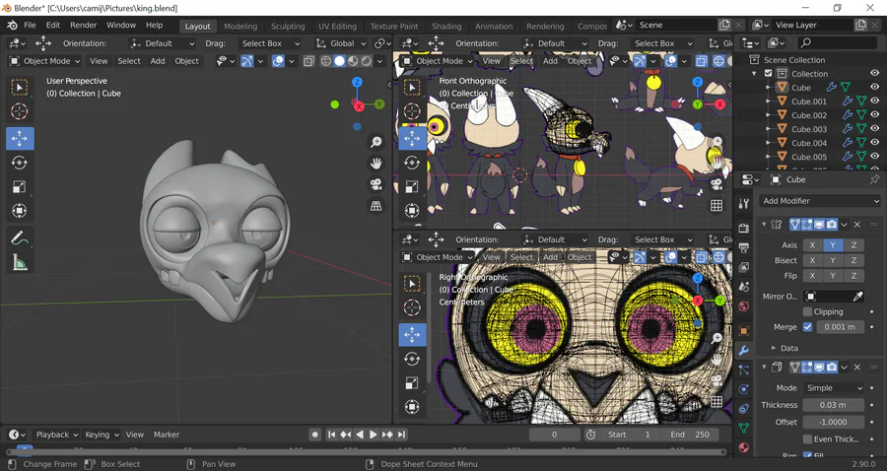887x471 pixels.
Task: Pin the Cube properties panel
Action: [874, 179]
